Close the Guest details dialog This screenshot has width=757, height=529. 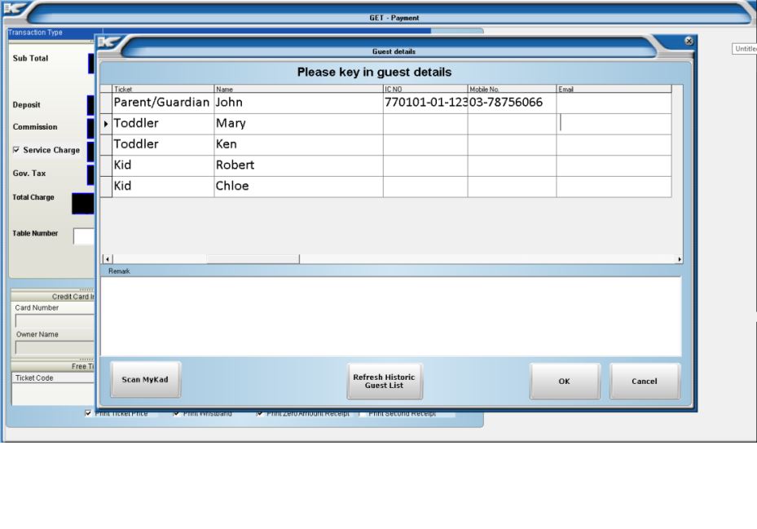[x=689, y=41]
